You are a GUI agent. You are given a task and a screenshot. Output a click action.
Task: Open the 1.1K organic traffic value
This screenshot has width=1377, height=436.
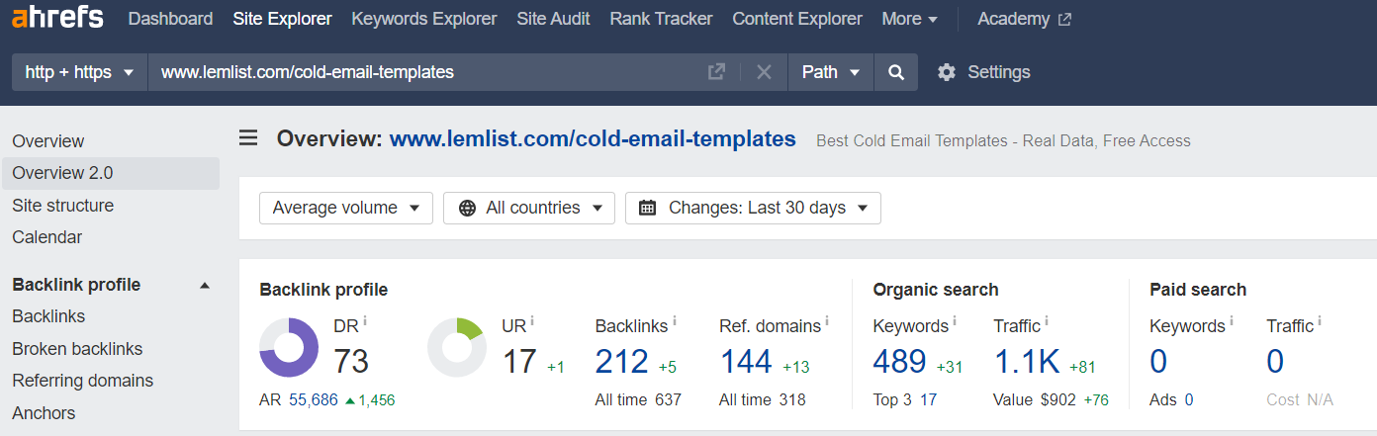tap(1027, 362)
